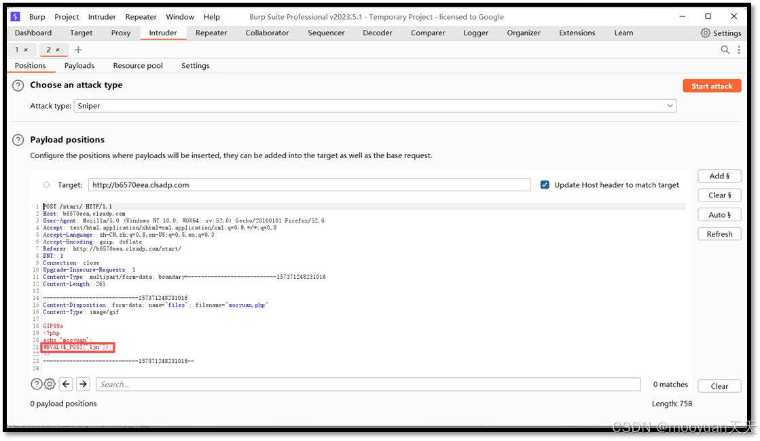Image resolution: width=760 pixels, height=441 pixels.
Task: Open the Burp menu
Action: (37, 17)
